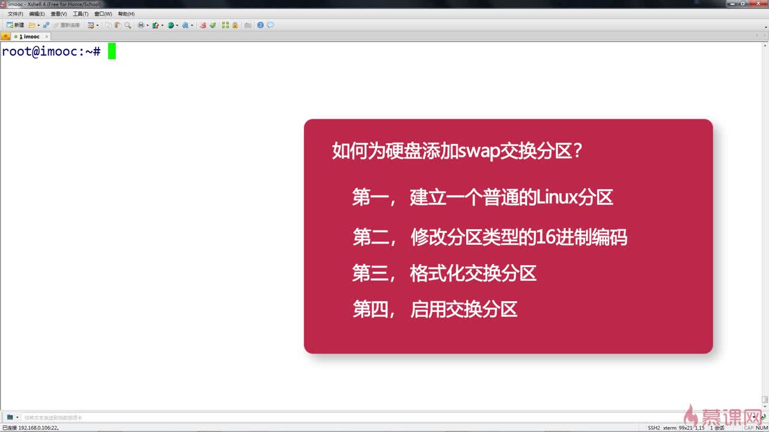This screenshot has height=432, width=769.
Task: Click the chain-link connect icon
Action: coord(46,25)
